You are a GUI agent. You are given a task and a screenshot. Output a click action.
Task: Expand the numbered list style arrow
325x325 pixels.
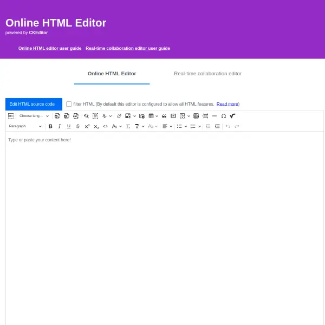[199, 126]
